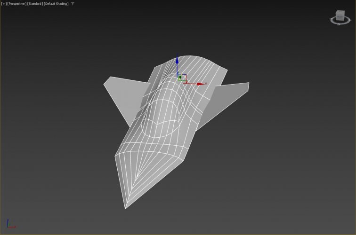
Task: Select the green Y-axis gizmo handle
Action: point(180,78)
